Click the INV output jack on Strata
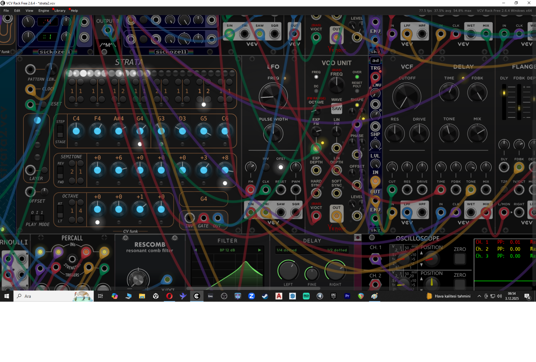 click(189, 218)
